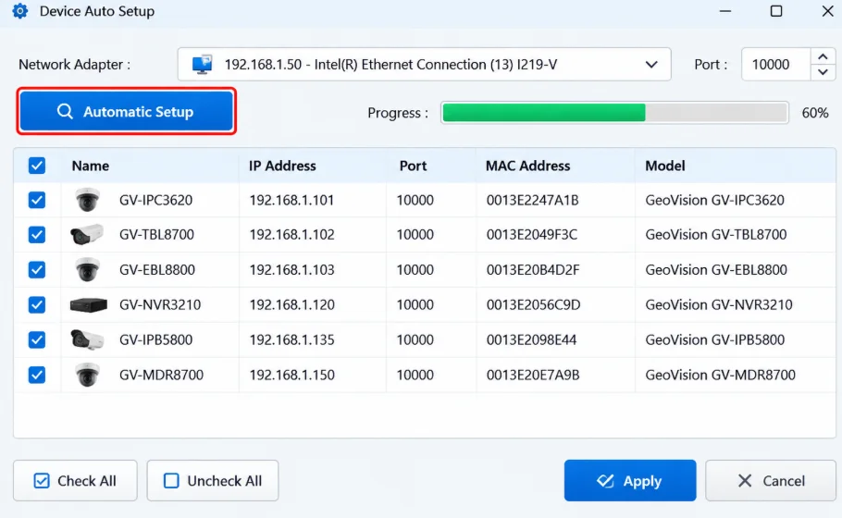Click the model GeoVision GV-NVR3210
Screen dimensions: 842x518
click(x=719, y=305)
